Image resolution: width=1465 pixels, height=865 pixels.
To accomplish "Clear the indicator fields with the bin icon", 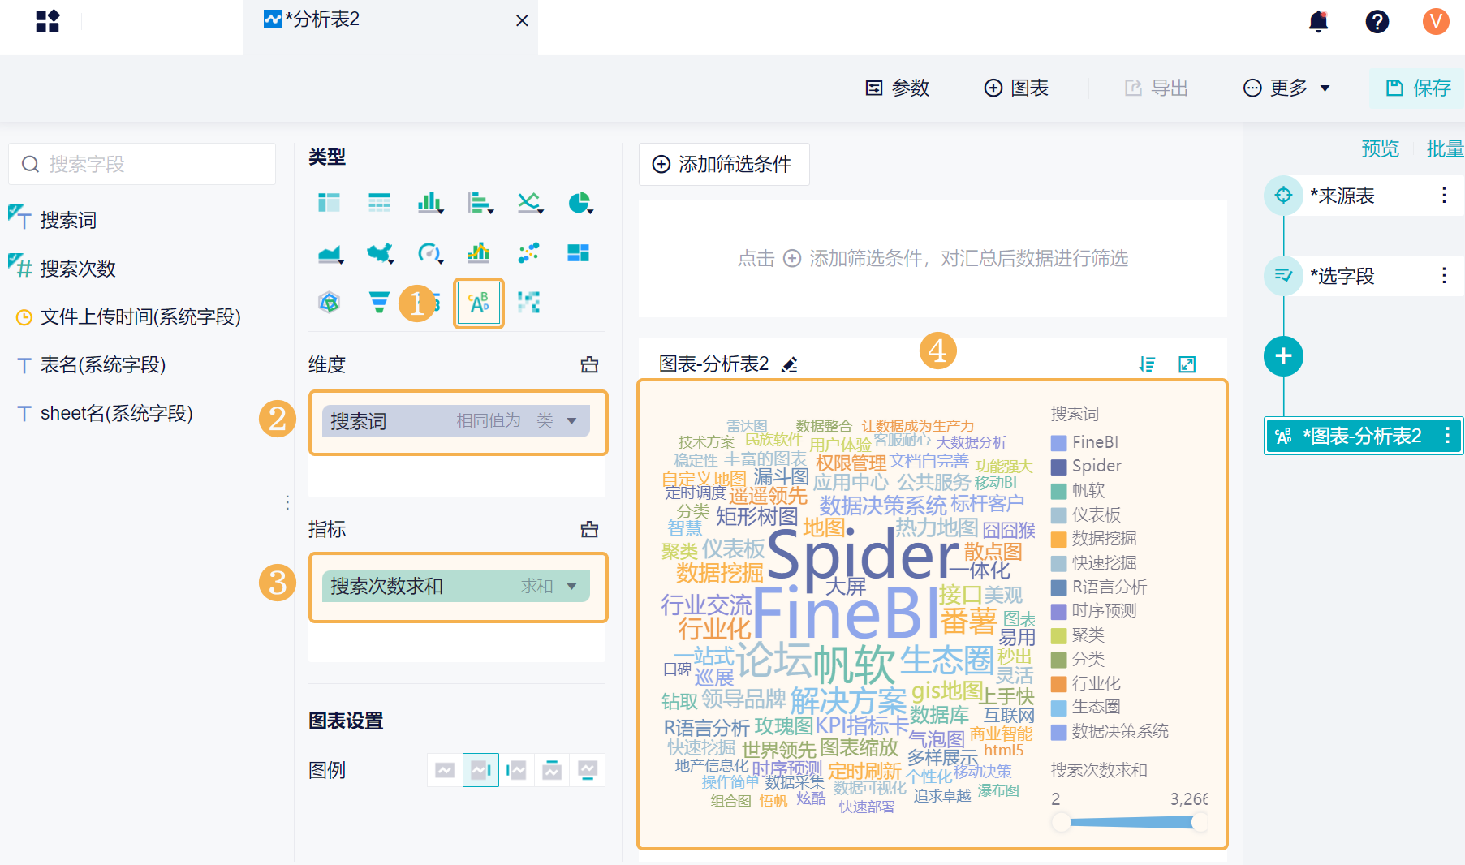I will pyautogui.click(x=590, y=530).
